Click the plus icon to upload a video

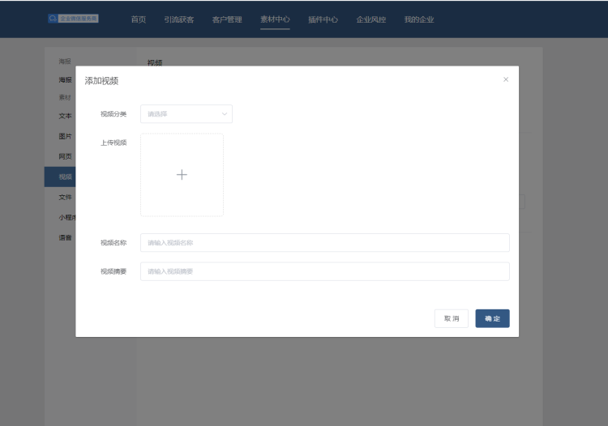click(182, 175)
